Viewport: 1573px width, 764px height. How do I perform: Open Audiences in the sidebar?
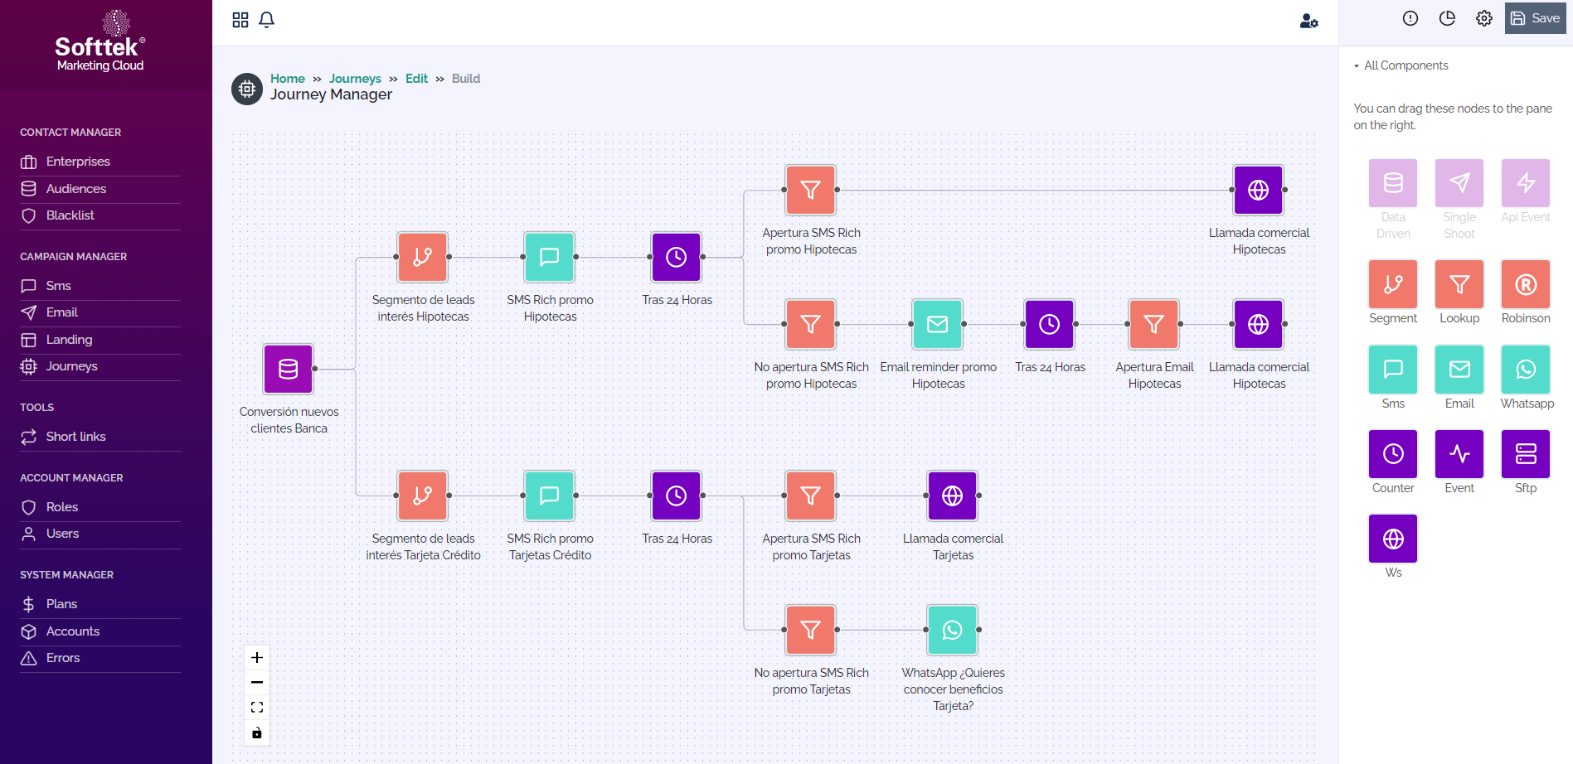(75, 189)
